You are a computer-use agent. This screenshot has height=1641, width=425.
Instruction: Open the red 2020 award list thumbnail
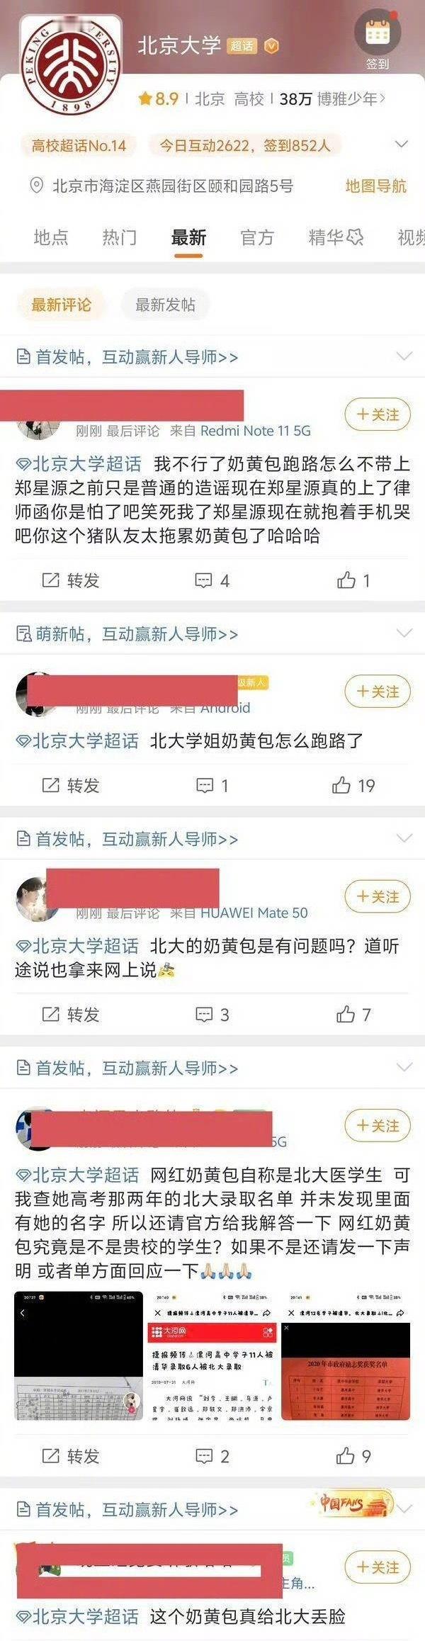[346, 1355]
